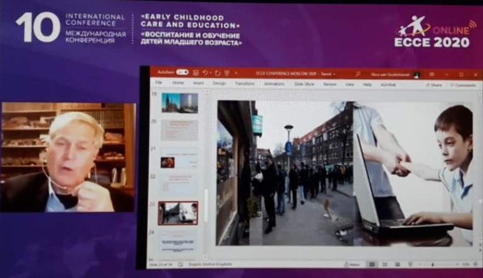Click the zoom slider handle

tap(433, 264)
